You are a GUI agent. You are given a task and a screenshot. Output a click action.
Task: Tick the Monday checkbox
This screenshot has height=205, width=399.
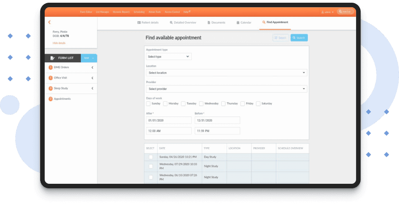click(165, 104)
